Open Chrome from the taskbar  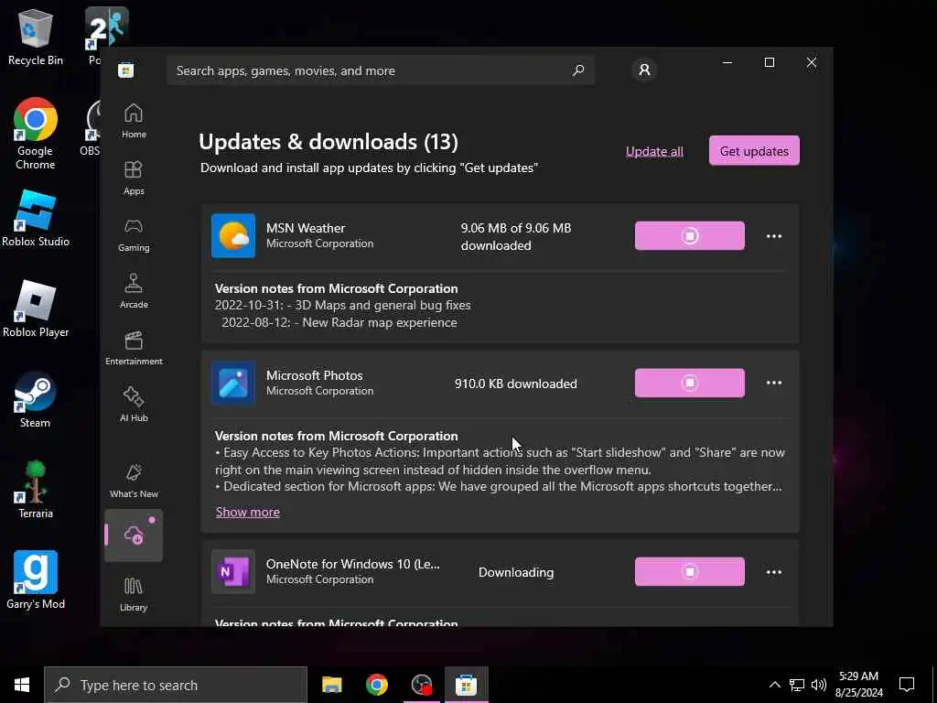point(376,685)
